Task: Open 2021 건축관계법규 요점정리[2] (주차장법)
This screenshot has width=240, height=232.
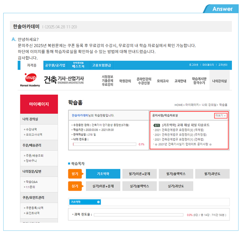Action: pyautogui.click(x=180, y=135)
